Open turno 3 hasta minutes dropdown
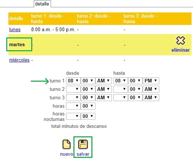Image resolution: width=193 pixels, height=159 pixels. pyautogui.click(x=135, y=97)
